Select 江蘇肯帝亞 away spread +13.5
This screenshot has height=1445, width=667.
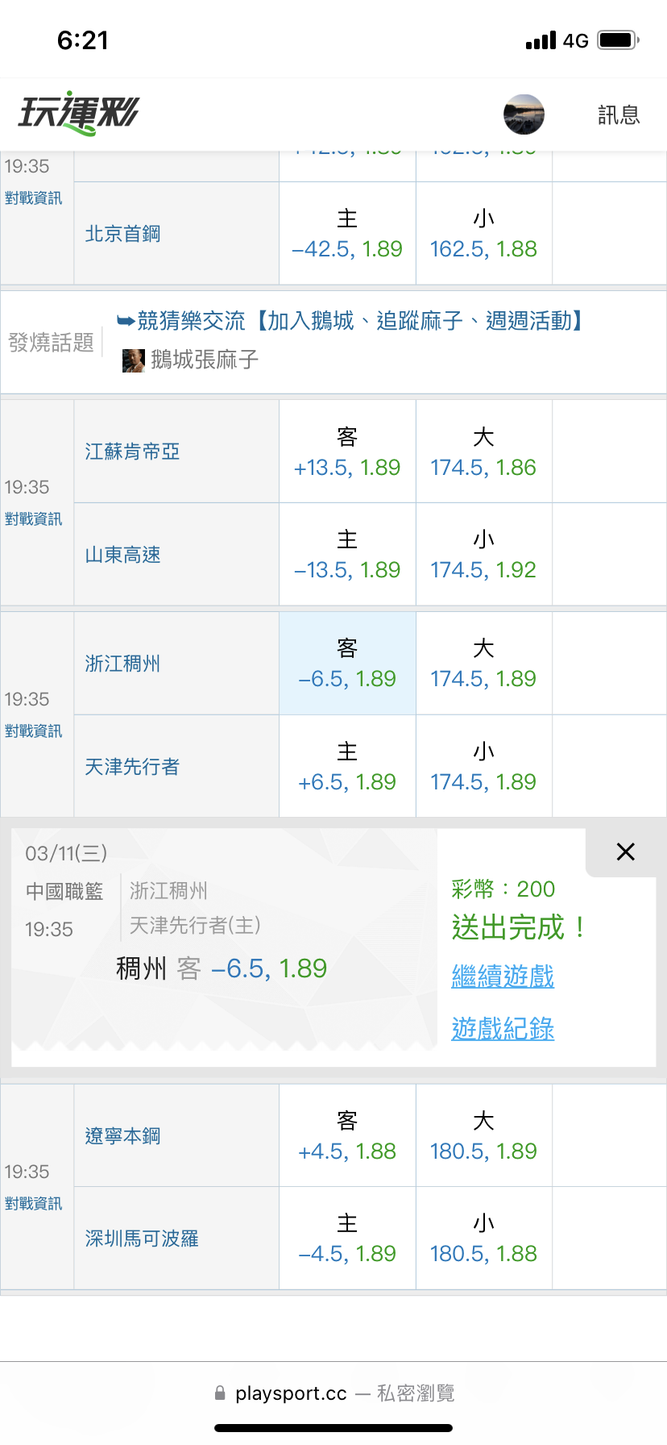click(x=347, y=452)
